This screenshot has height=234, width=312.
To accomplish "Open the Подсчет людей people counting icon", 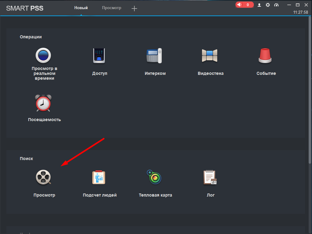I will point(99,177).
